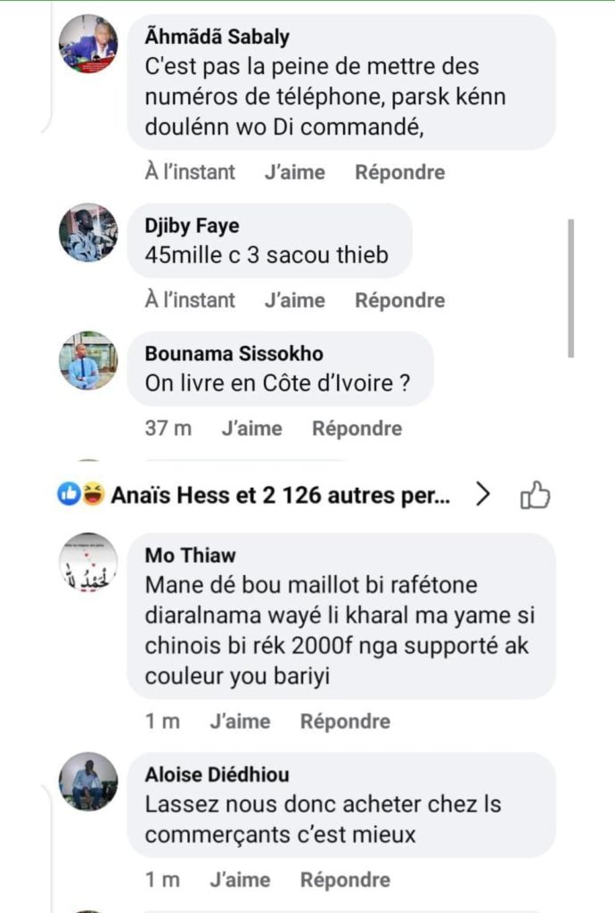Like Ãhmãdã Sabaly's comment via J'aime
The image size is (615, 913).
click(x=294, y=172)
